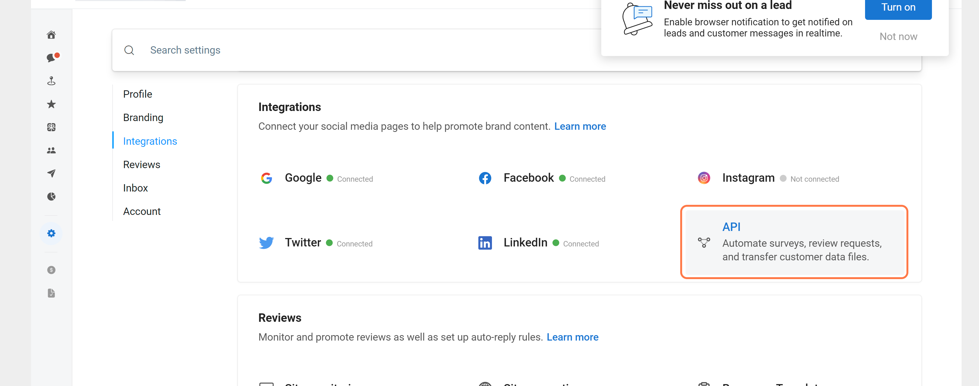Open the Account settings section
Image resolution: width=979 pixels, height=386 pixels.
click(142, 211)
